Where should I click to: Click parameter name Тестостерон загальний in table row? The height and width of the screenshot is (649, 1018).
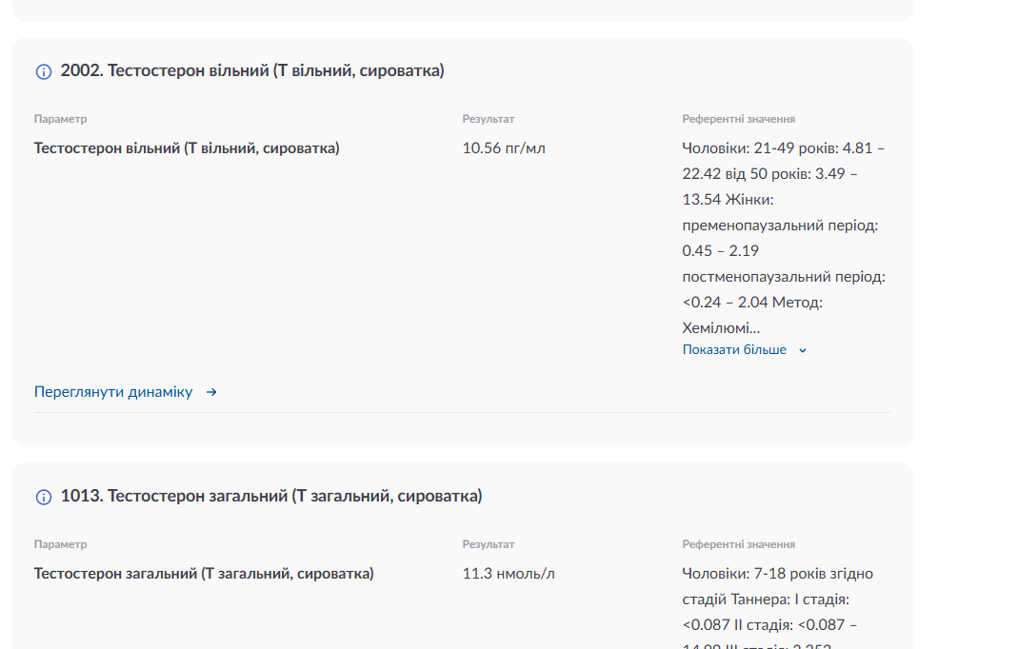pyautogui.click(x=204, y=574)
